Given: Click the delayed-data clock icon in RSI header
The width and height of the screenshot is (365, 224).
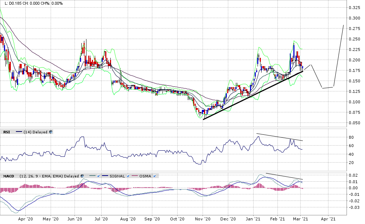Looking at the screenshot, I should tap(50, 132).
